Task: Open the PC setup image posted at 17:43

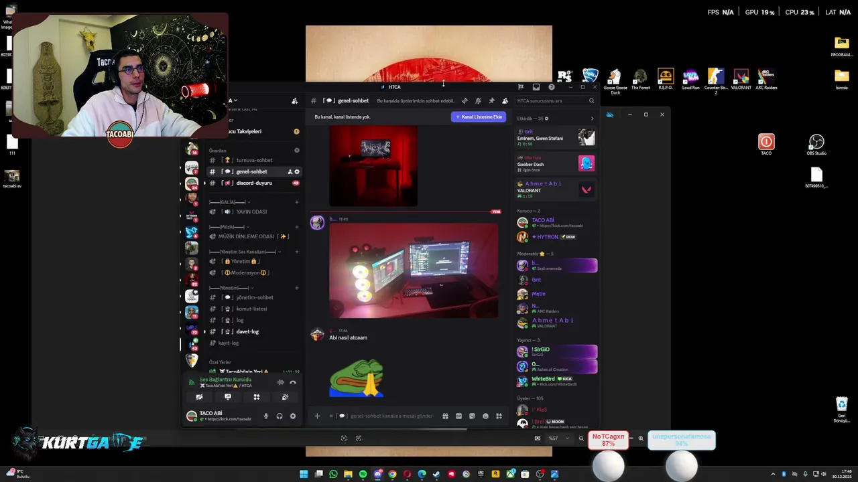Action: (414, 270)
